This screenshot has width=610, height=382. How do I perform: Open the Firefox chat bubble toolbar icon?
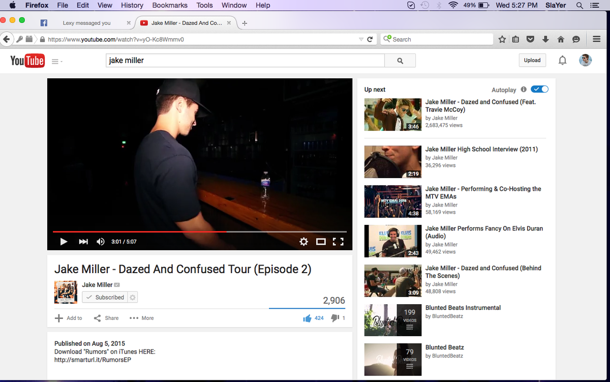click(x=576, y=39)
